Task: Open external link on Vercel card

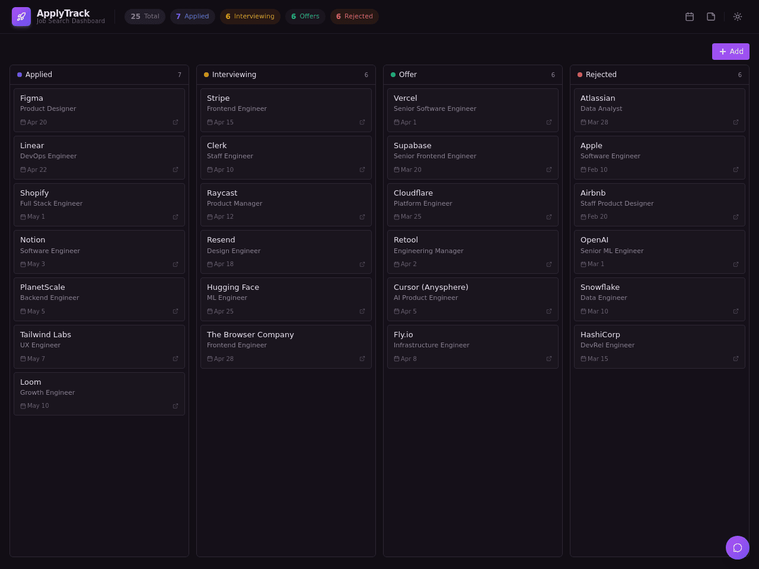Action: 549,122
